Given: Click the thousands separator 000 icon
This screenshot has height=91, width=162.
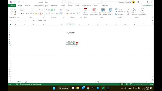Looking at the screenshot, I should 74,13.
